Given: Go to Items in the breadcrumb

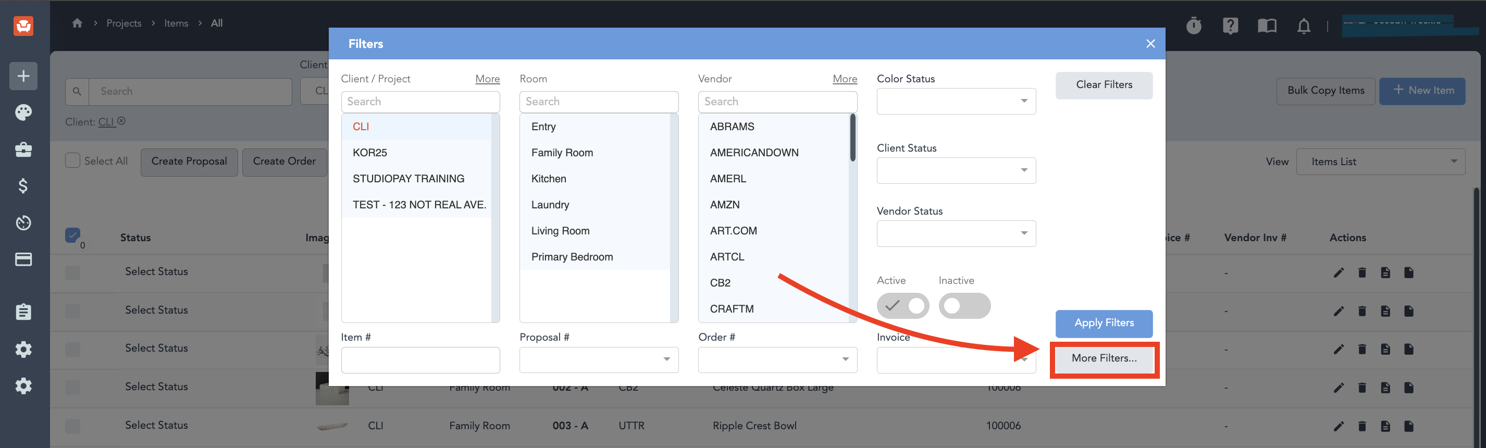Looking at the screenshot, I should click(176, 23).
